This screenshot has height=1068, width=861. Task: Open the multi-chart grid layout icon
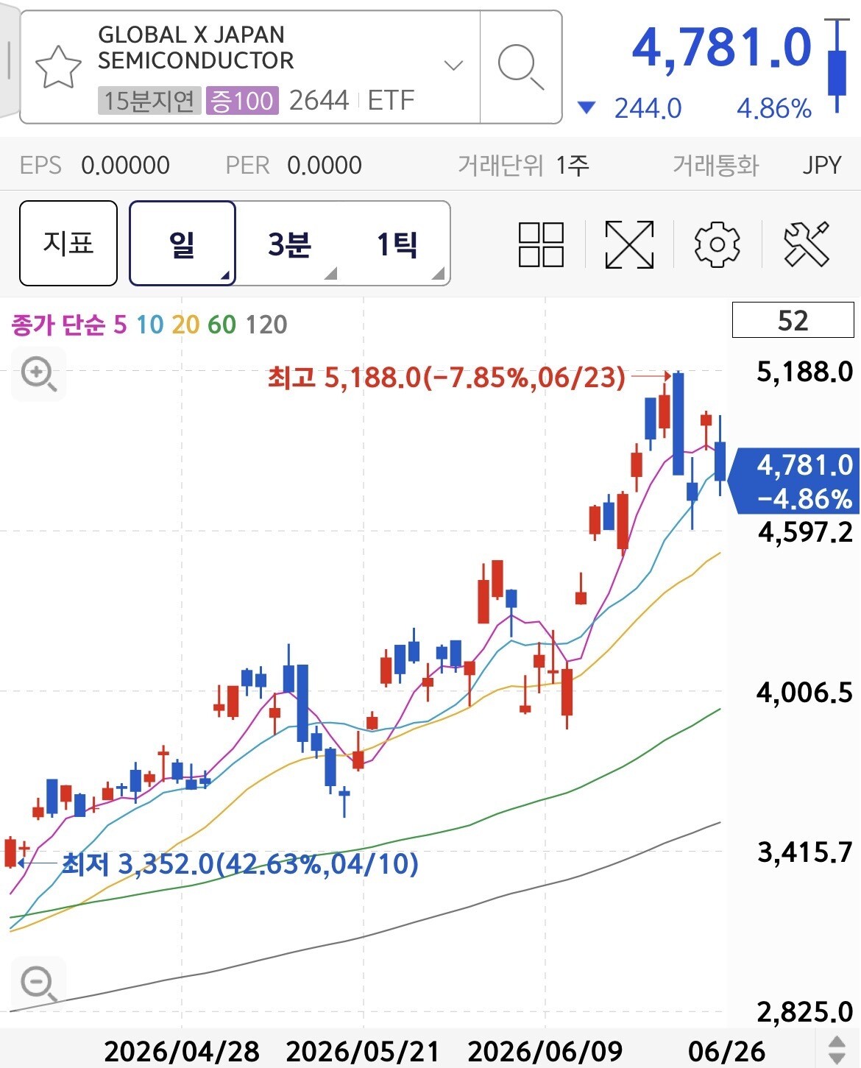[x=541, y=244]
